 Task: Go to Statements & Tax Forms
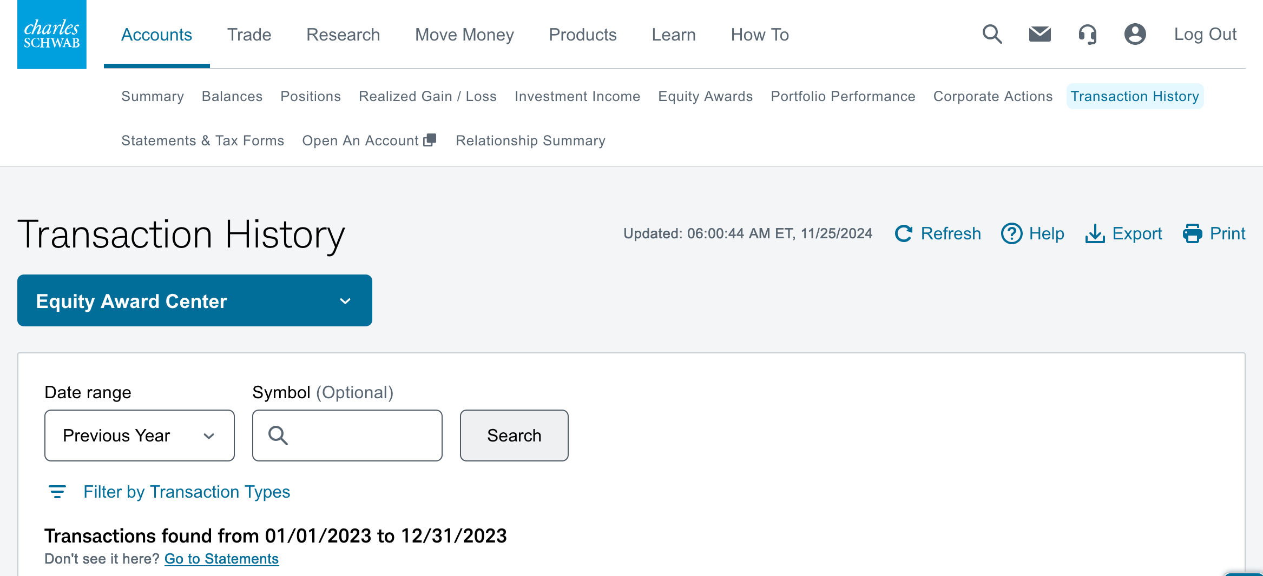click(202, 140)
